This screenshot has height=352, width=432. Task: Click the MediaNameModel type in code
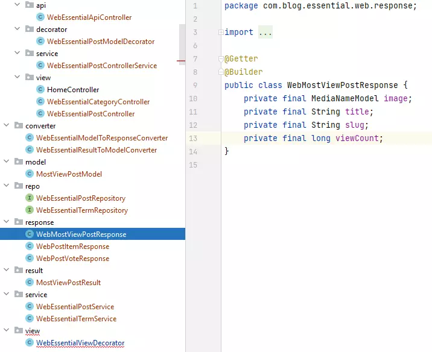pos(345,99)
